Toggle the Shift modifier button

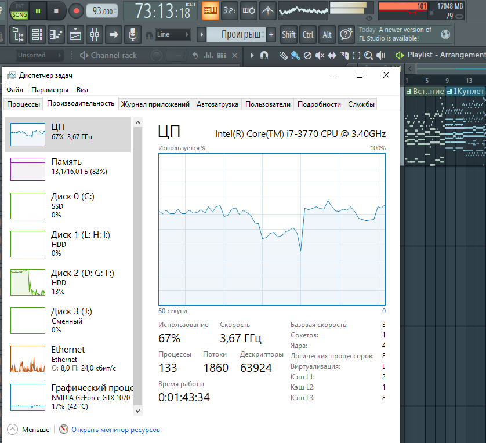[x=289, y=34]
